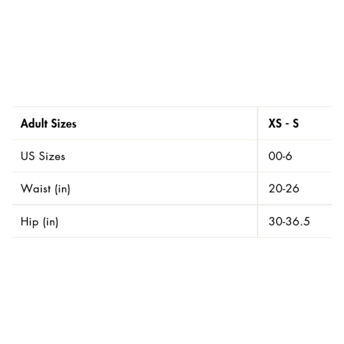Select the 30-36.5 hip measurement
Screen dimensions: 344x344
click(x=289, y=222)
